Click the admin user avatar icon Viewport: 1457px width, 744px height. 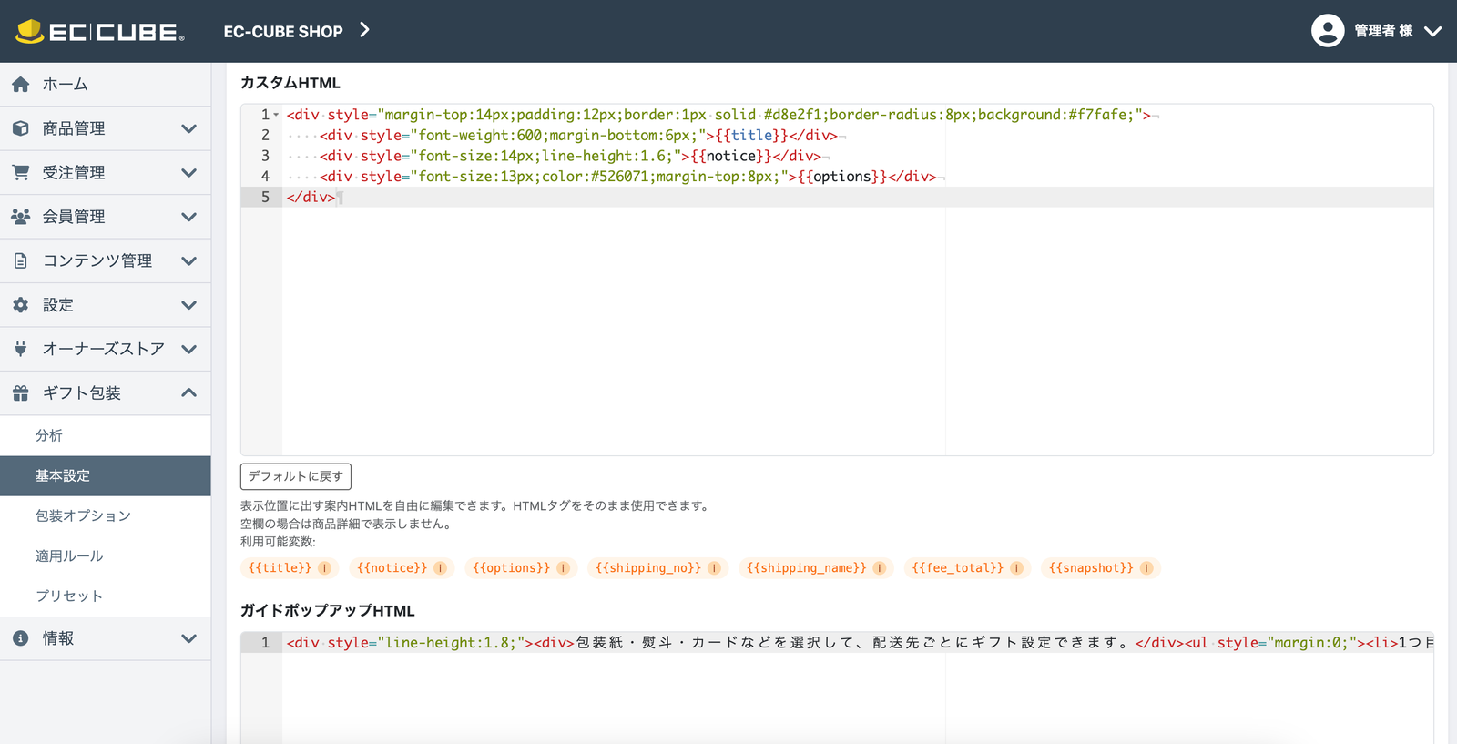click(x=1327, y=31)
